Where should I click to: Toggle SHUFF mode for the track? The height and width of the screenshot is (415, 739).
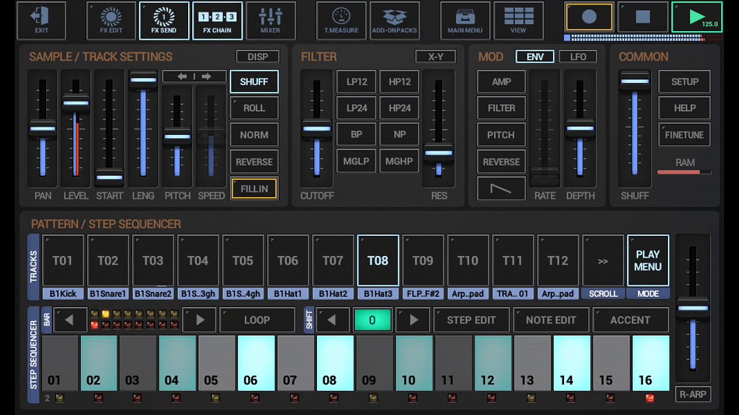[254, 82]
